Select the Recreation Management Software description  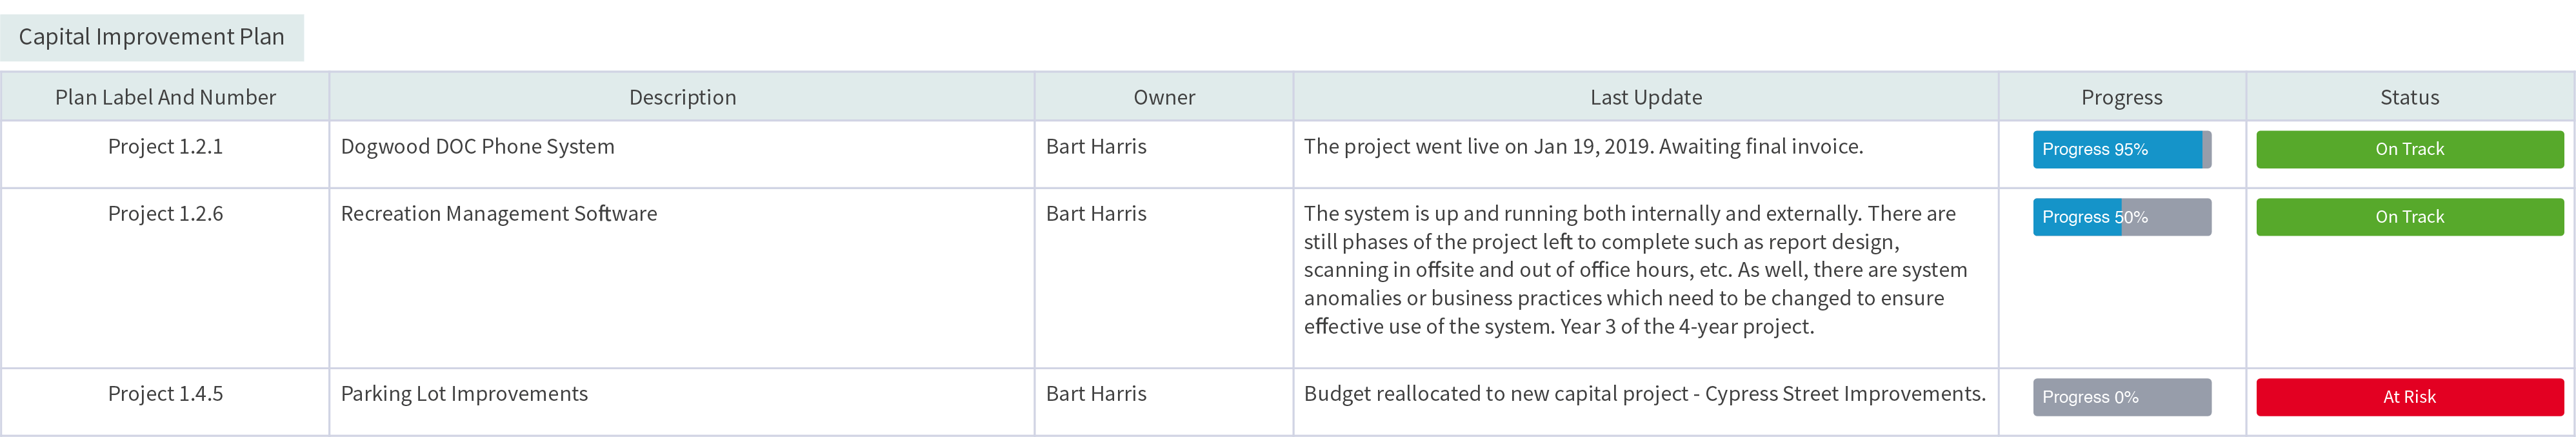pyautogui.click(x=499, y=213)
